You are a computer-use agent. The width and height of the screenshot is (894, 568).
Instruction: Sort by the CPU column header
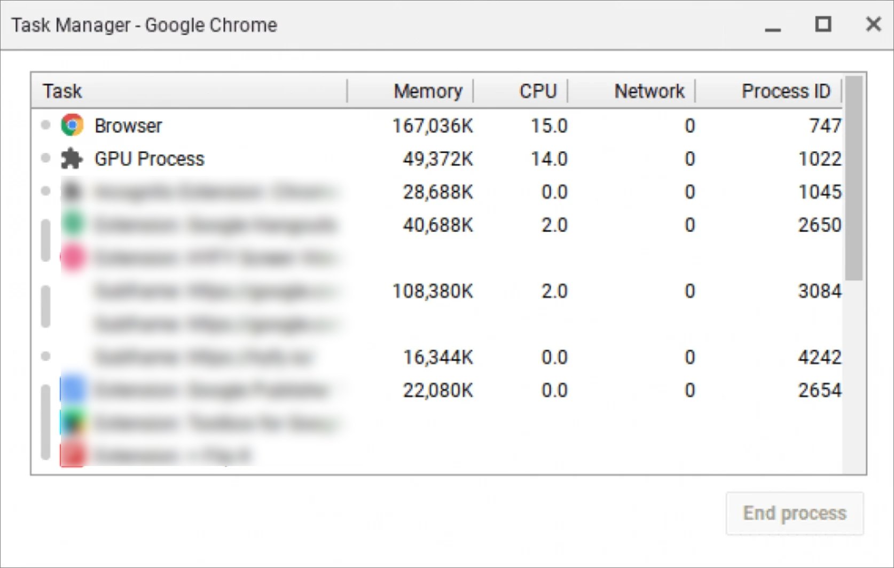[520, 91]
